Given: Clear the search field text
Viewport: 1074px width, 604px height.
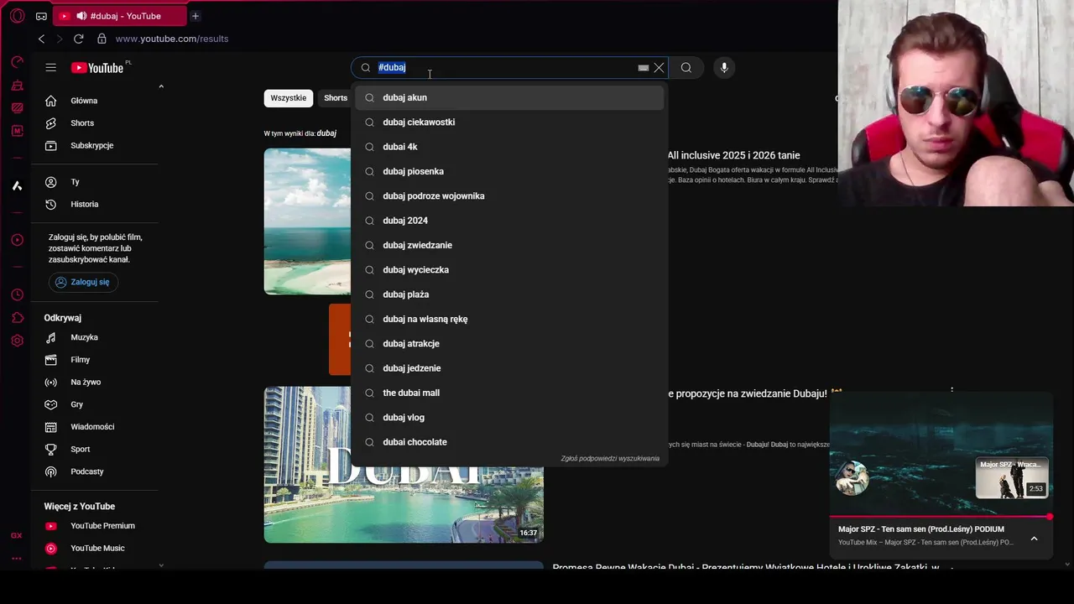Looking at the screenshot, I should pyautogui.click(x=659, y=68).
